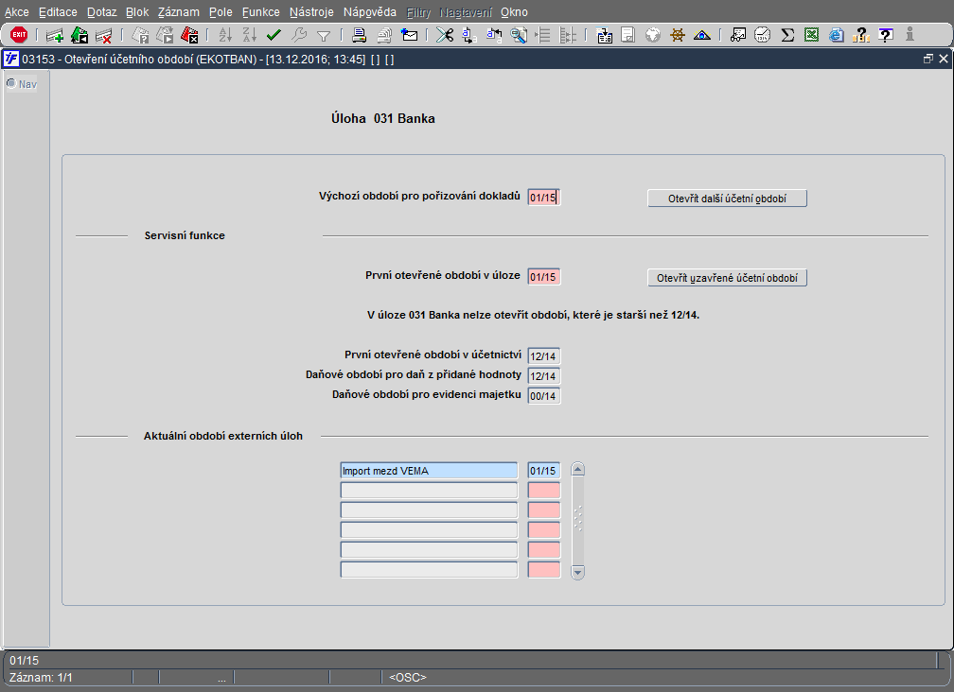Click the clock calendar icon
The image size is (954, 692).
point(763,35)
